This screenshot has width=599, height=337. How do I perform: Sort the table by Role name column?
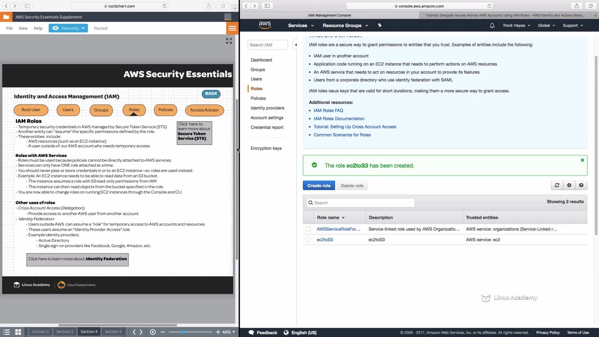pos(331,218)
